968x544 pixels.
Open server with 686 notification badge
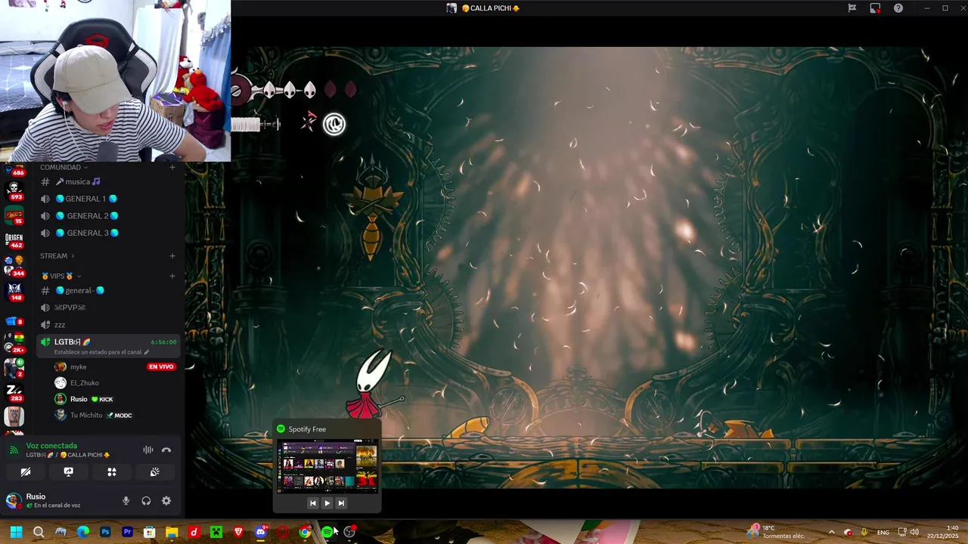coord(14,169)
